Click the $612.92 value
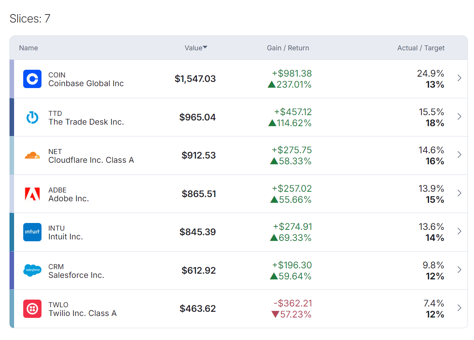Image resolution: width=474 pixels, height=340 pixels. click(199, 271)
